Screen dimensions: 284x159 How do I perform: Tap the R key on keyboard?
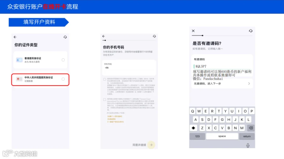[x=212, y=111]
